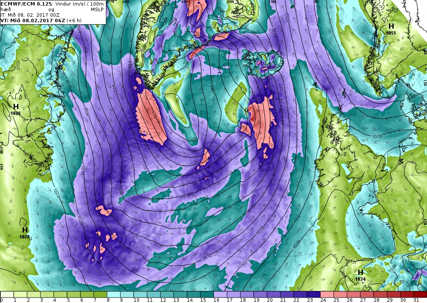The height and width of the screenshot is (303, 427).
Task: Click the legend number 31
Action: coord(416,300)
